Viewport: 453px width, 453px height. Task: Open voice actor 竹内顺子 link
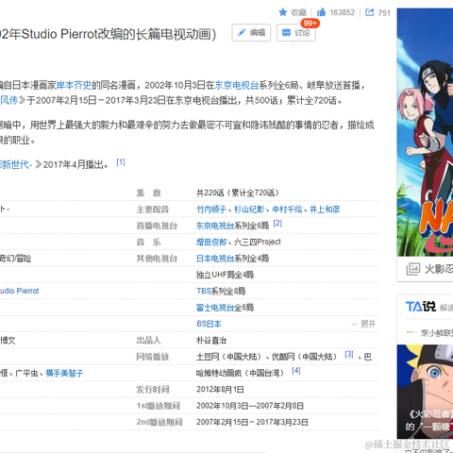[x=211, y=210]
